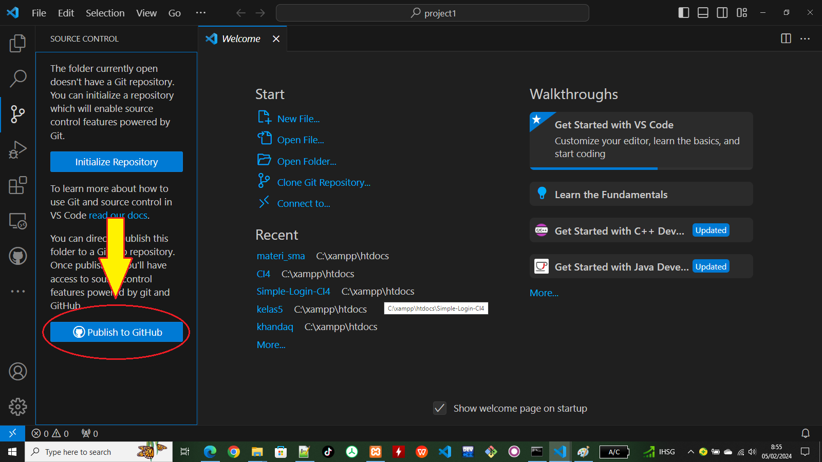Click Open Folder... link
The height and width of the screenshot is (462, 822).
click(x=307, y=161)
